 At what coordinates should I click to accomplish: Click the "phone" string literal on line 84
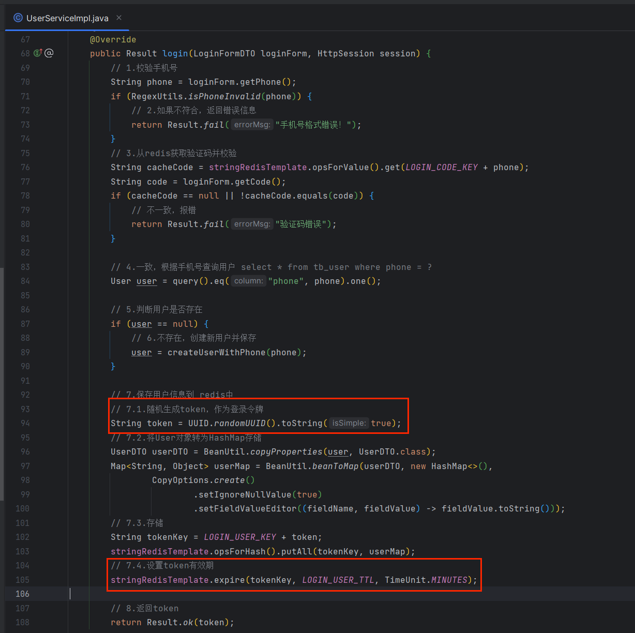click(x=286, y=281)
